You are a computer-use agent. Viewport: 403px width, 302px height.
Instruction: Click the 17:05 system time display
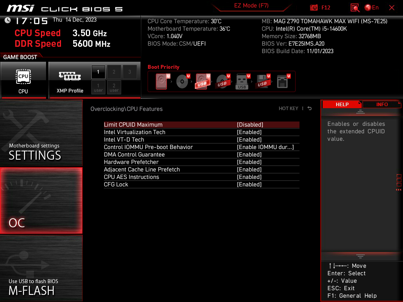[31, 21]
